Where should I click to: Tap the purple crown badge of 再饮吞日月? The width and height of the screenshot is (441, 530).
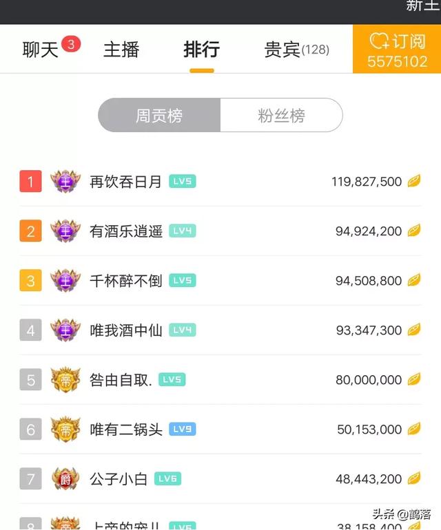[65, 182]
